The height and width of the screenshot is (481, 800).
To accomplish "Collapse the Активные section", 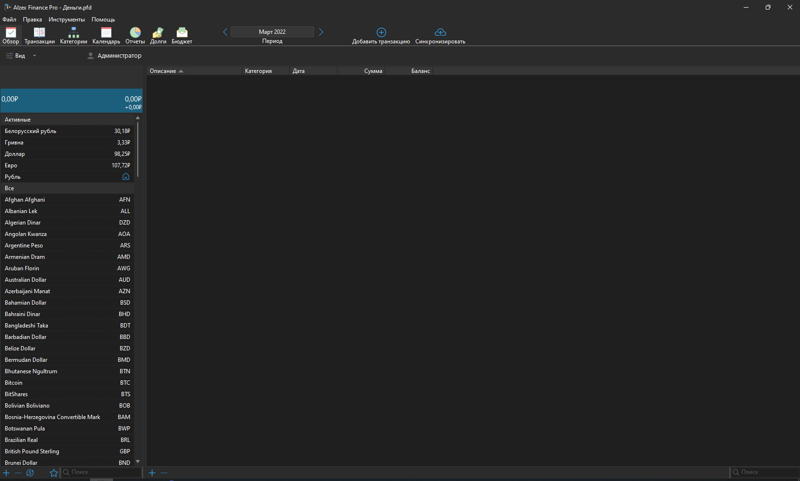I will [67, 120].
